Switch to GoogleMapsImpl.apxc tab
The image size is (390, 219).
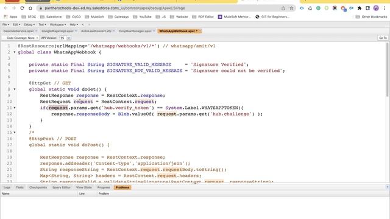[57, 31]
